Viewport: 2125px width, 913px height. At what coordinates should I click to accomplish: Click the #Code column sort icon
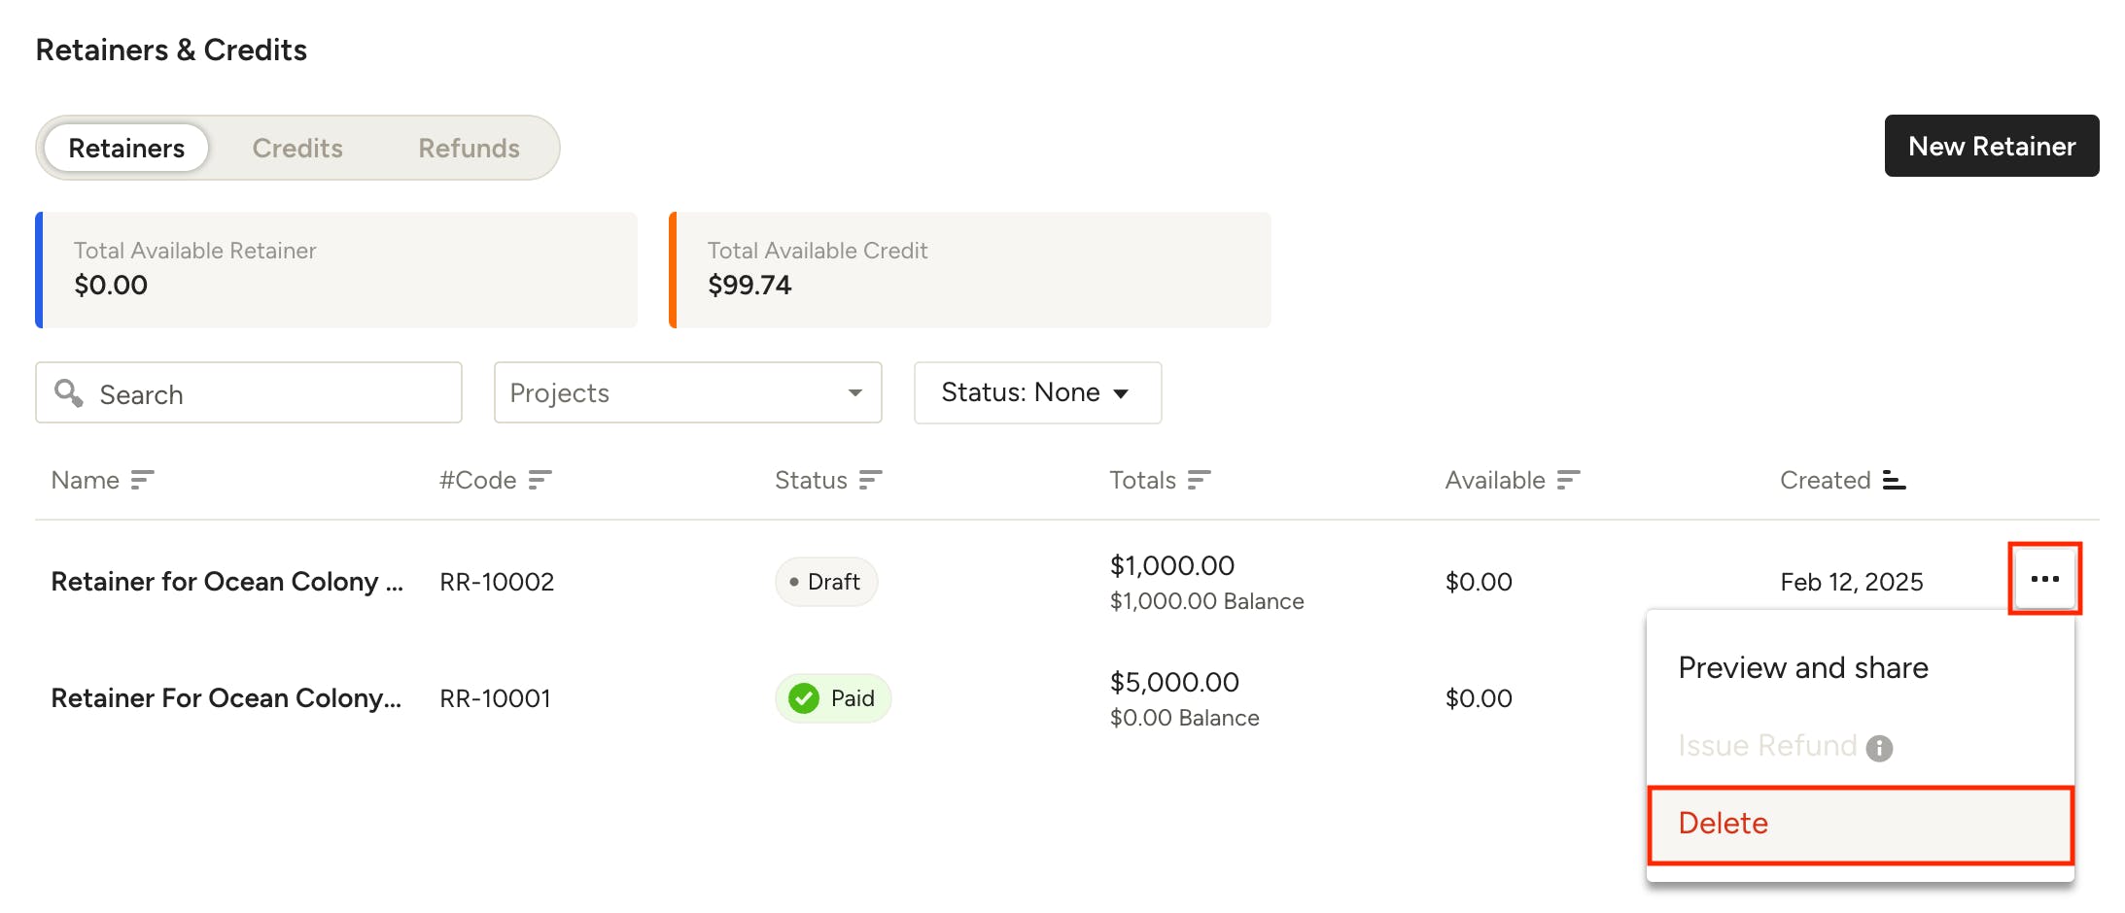(x=540, y=480)
